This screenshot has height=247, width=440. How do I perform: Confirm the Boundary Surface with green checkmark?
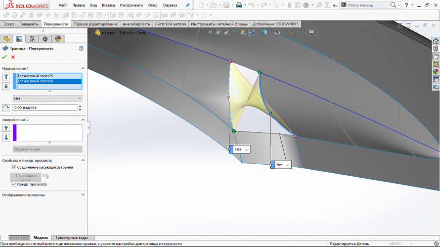coord(4,57)
